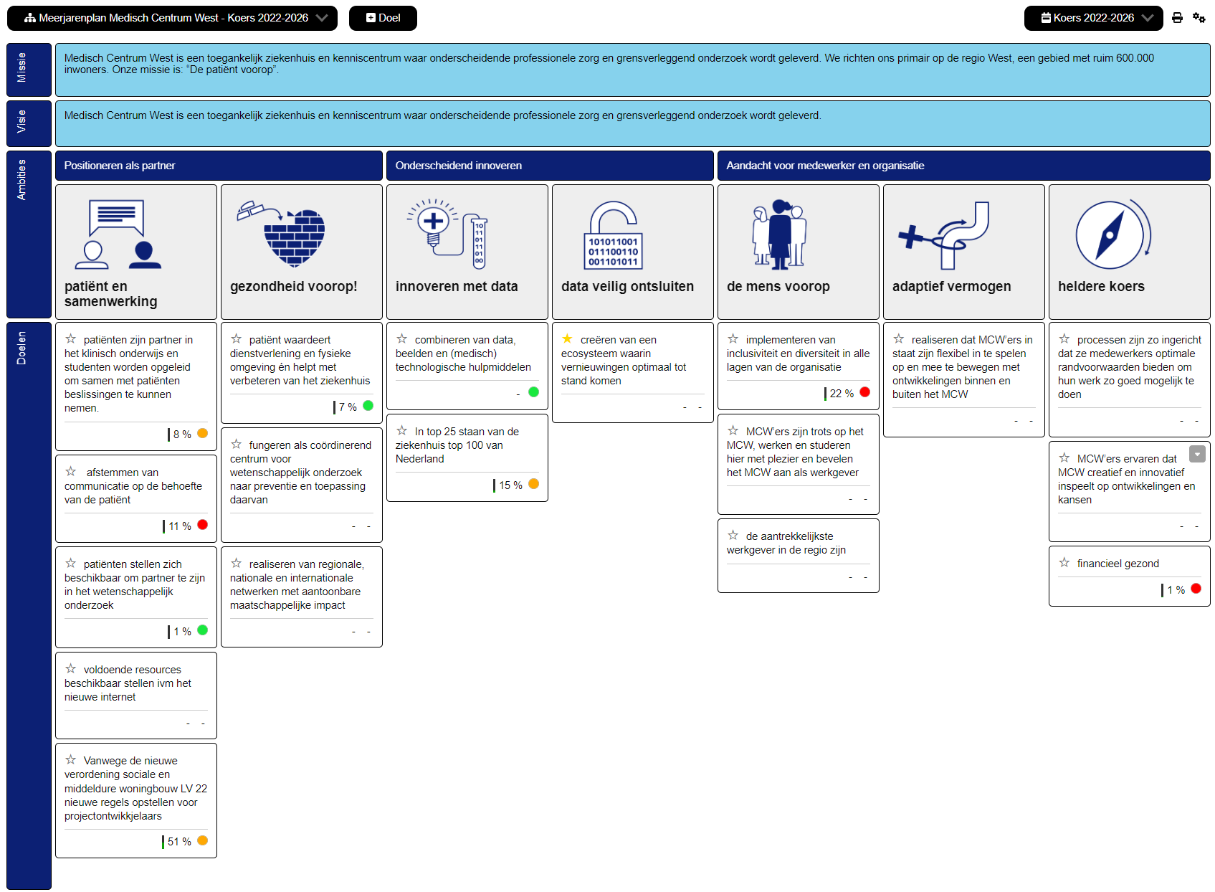The height and width of the screenshot is (892, 1215).
Task: Click the compass icon for heldere koers
Action: pos(1111,234)
